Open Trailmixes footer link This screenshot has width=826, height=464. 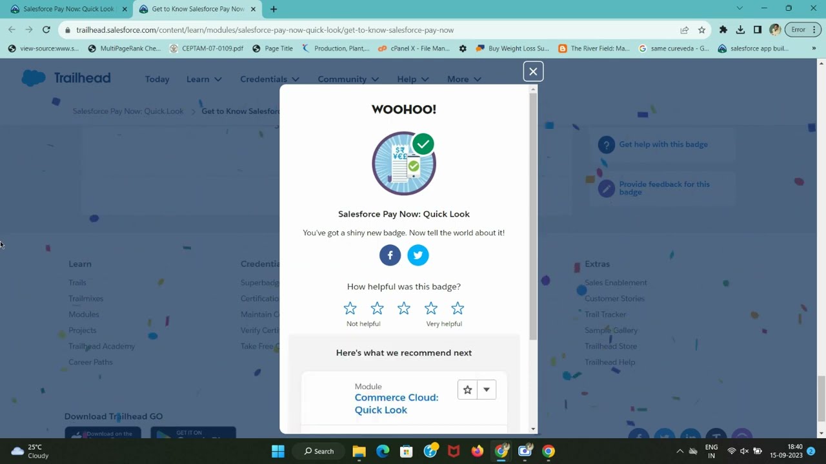pos(86,298)
